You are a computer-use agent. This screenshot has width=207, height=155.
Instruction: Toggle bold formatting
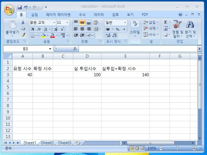pos(33,29)
